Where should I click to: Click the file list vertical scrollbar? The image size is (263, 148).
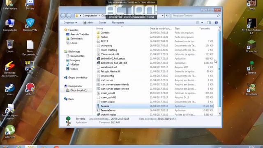click(x=219, y=69)
